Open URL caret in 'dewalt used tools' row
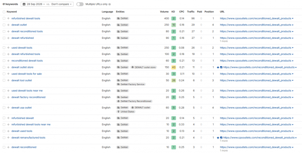The height and width of the screenshot is (153, 302). click(x=293, y=131)
